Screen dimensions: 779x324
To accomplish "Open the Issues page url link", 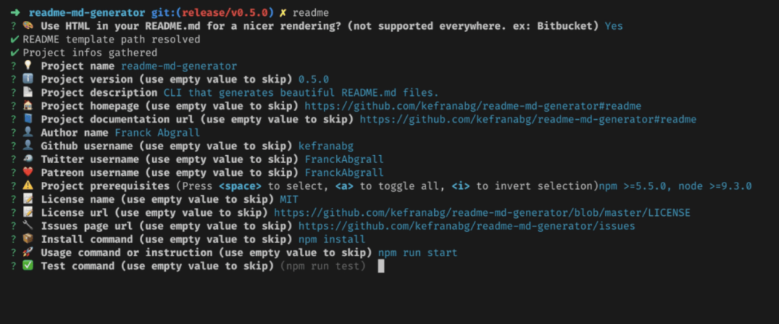I will point(467,226).
